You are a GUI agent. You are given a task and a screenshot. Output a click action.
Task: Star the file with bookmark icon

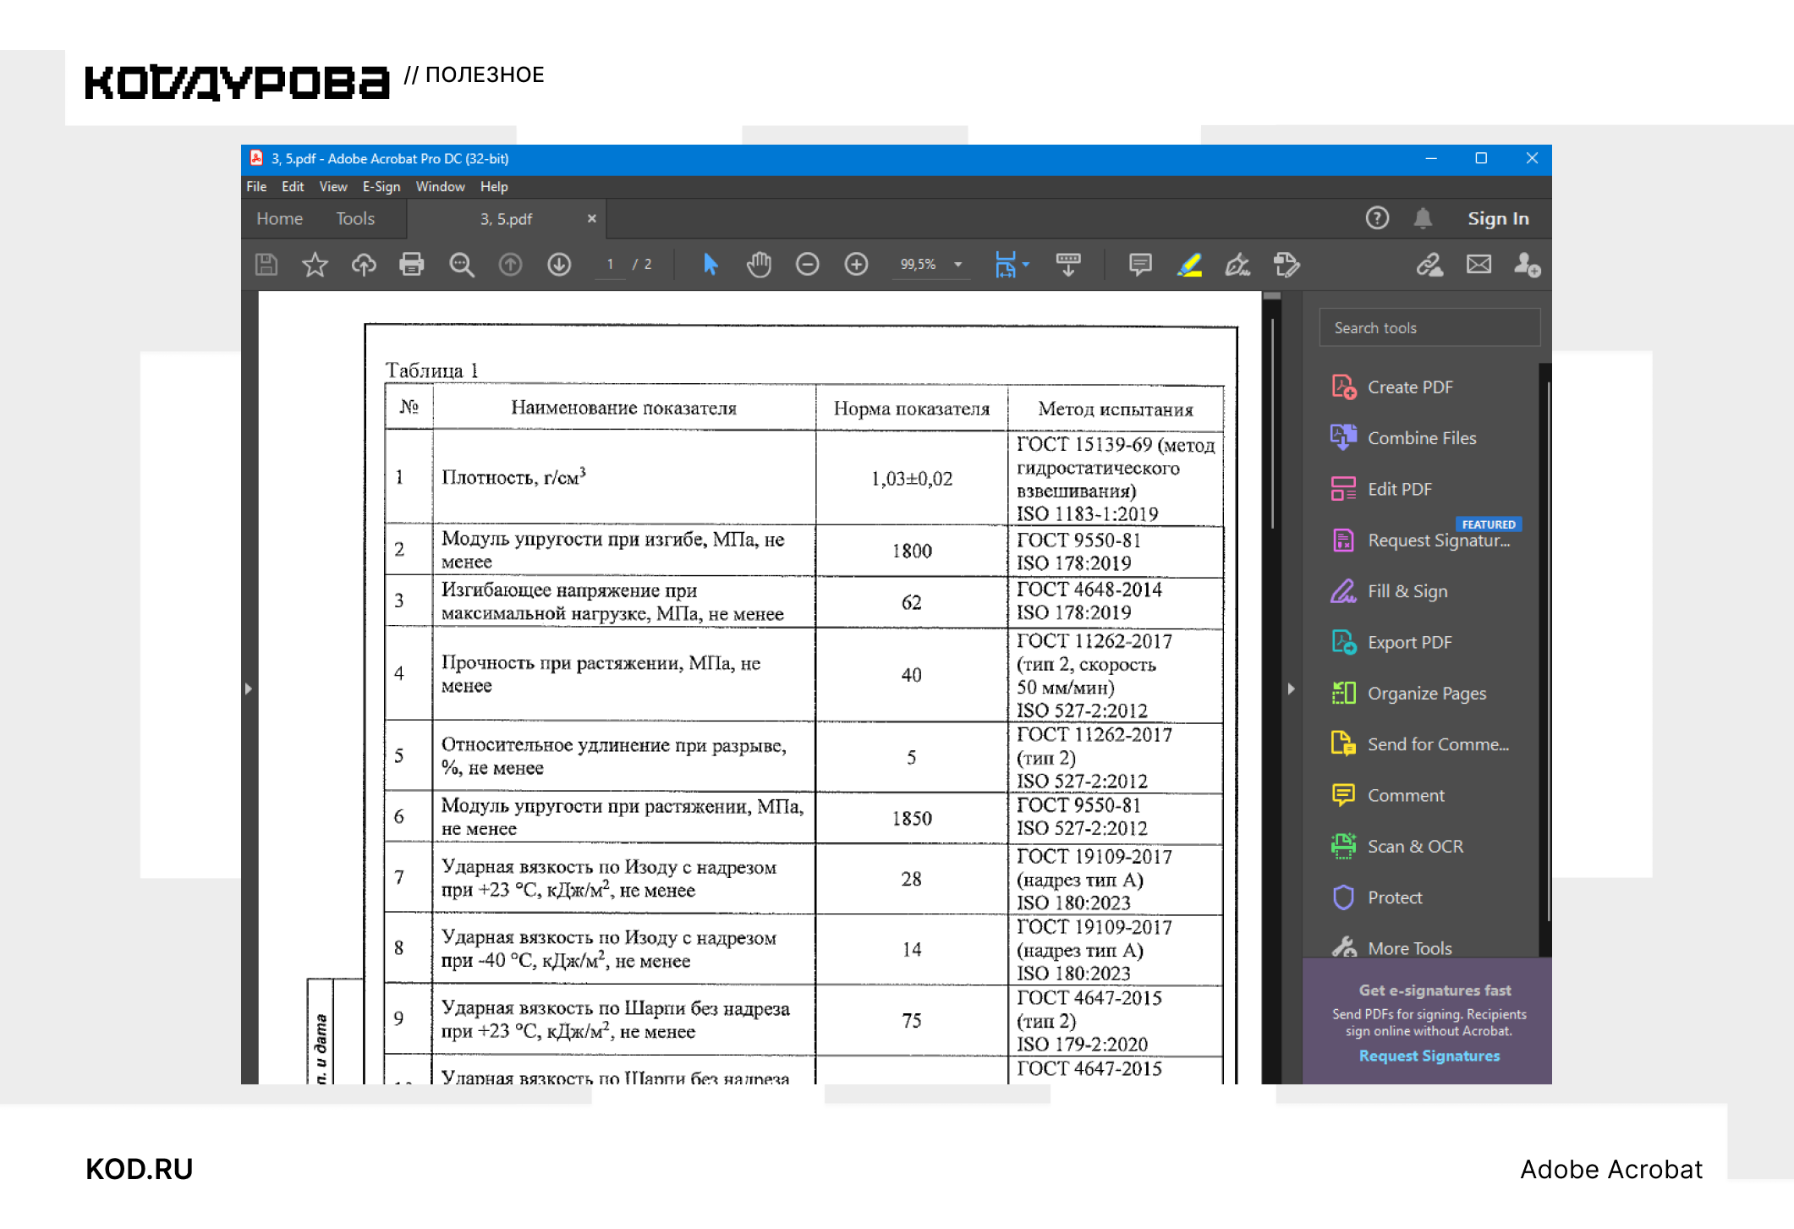point(315,265)
